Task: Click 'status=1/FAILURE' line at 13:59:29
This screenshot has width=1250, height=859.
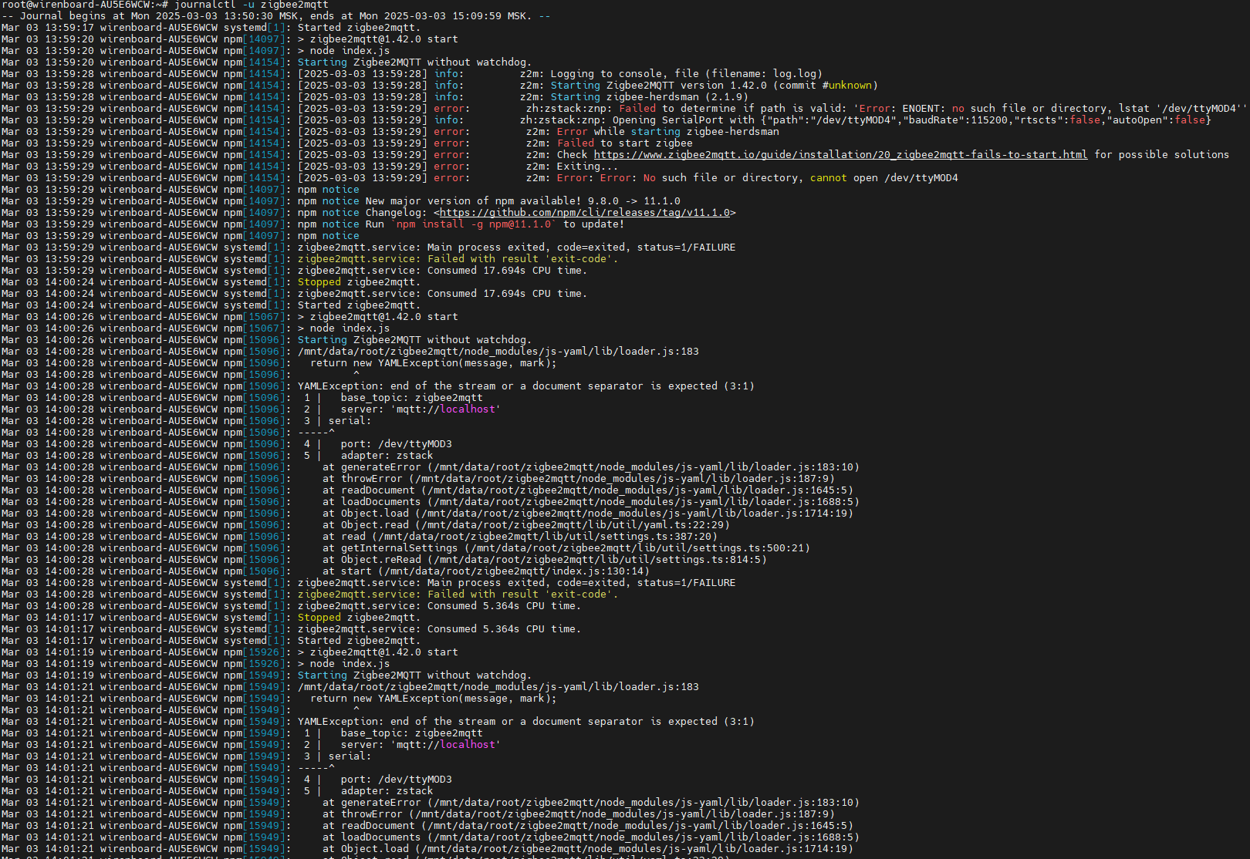Action: tap(517, 248)
